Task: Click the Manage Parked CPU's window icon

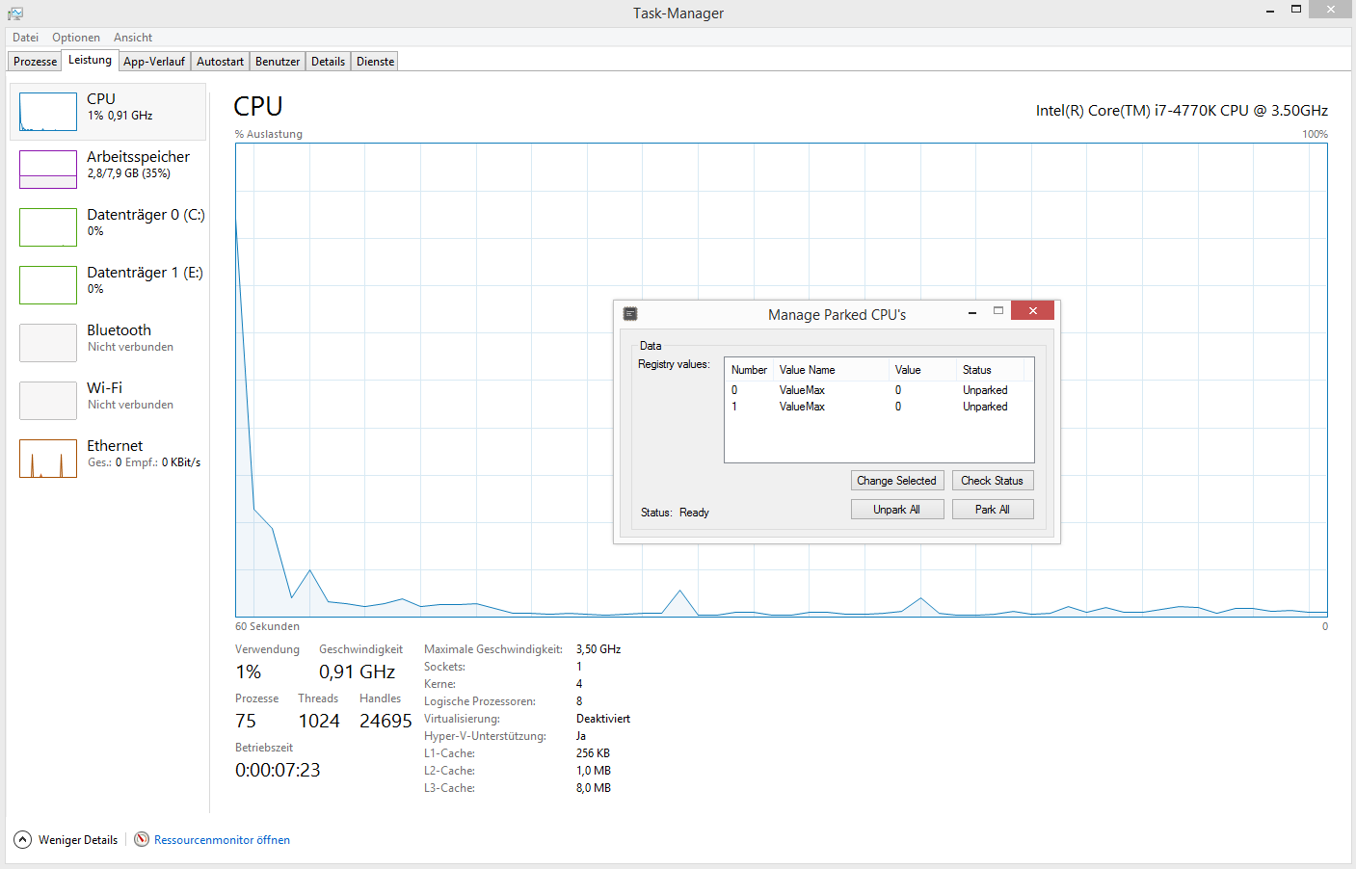Action: 630,314
